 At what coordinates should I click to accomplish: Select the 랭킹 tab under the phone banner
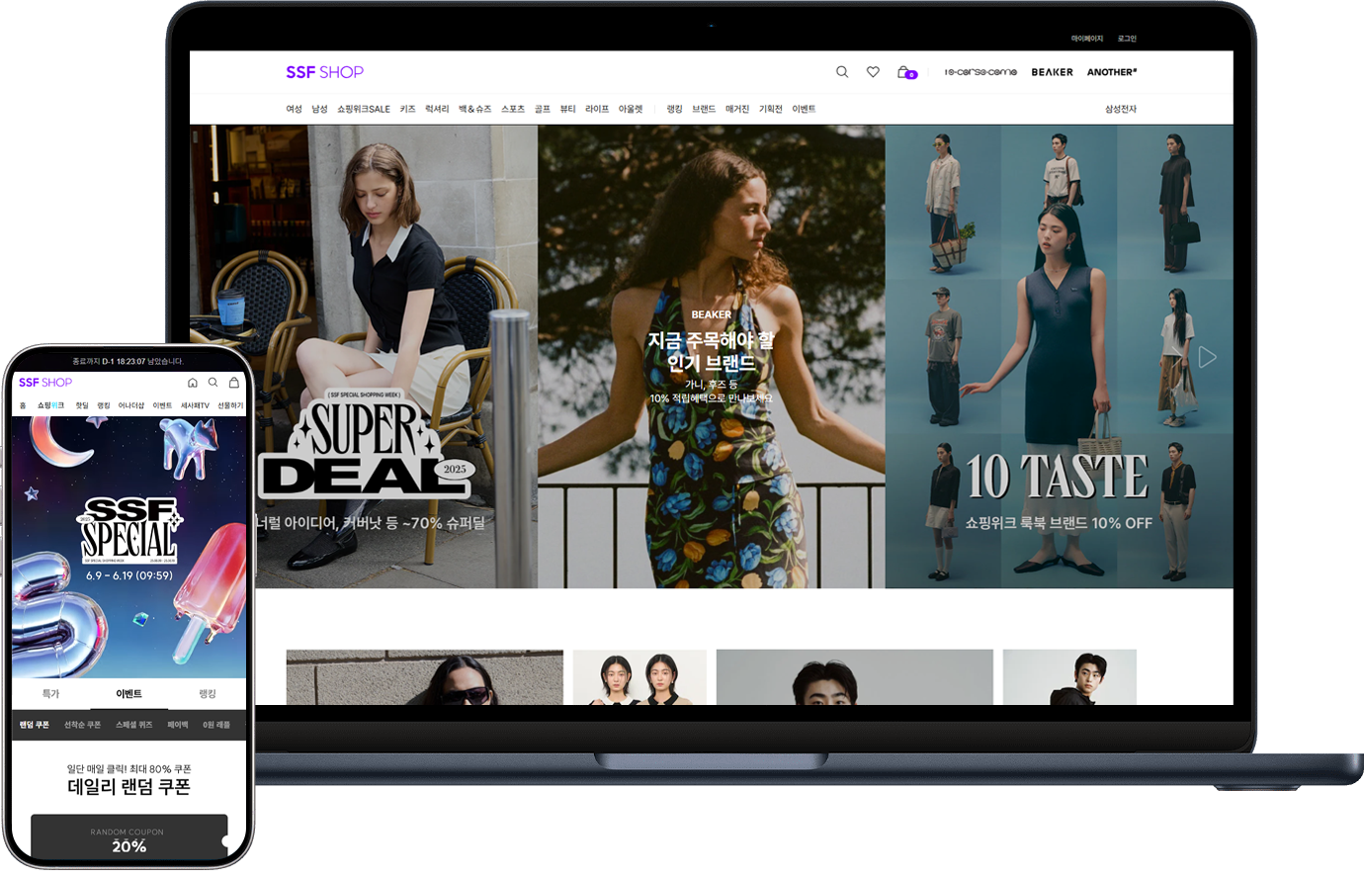click(207, 694)
